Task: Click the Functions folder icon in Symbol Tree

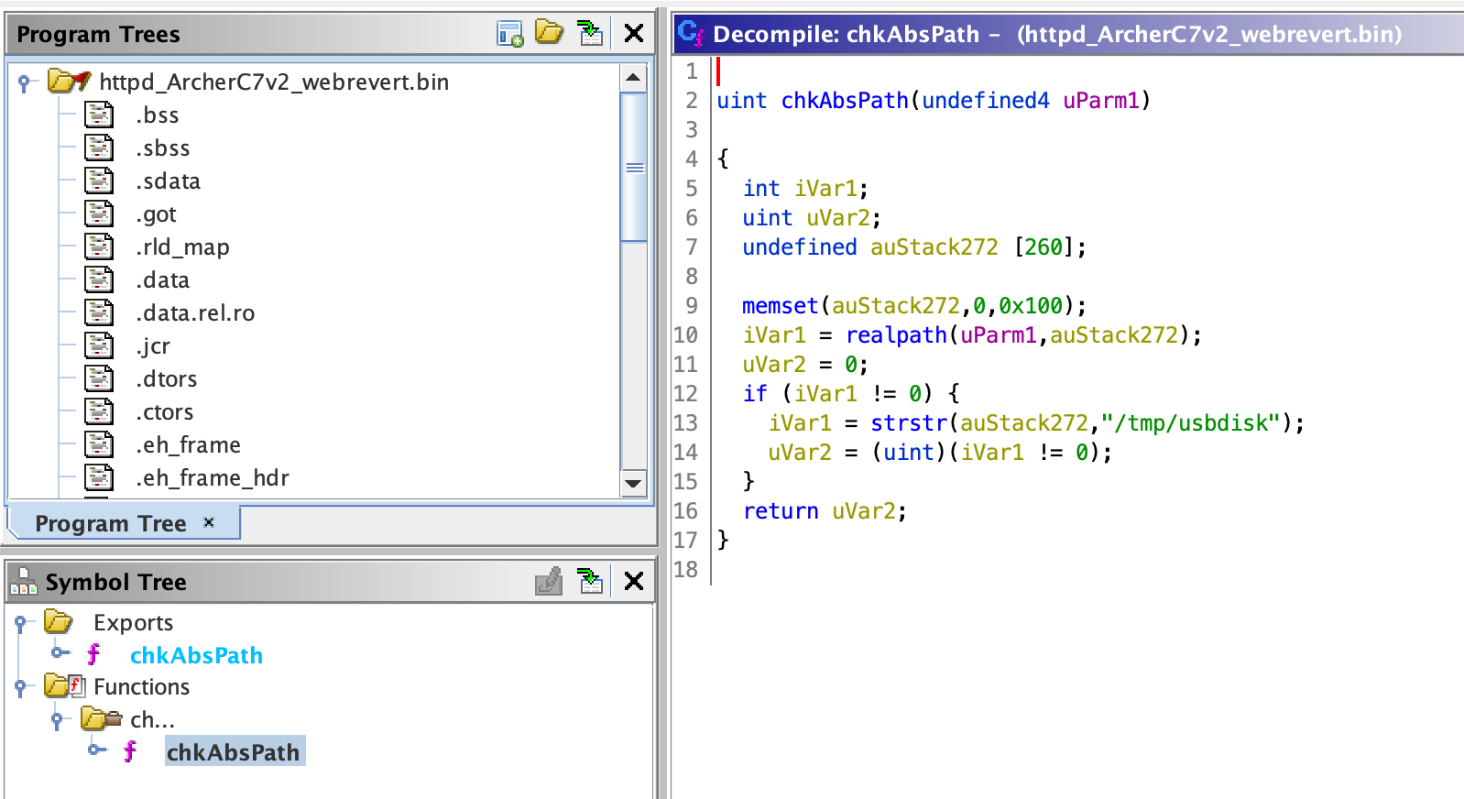Action: pos(64,686)
